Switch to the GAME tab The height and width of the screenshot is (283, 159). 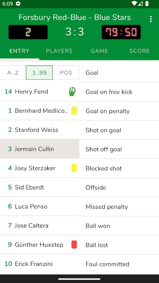(99, 51)
